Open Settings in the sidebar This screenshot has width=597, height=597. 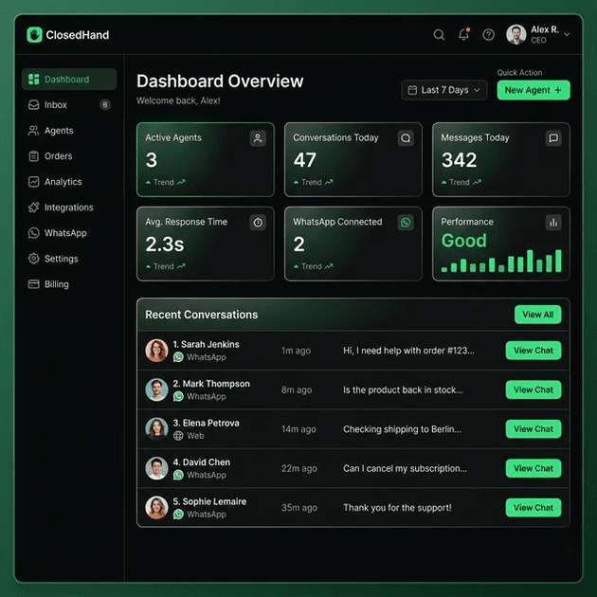coord(69,259)
